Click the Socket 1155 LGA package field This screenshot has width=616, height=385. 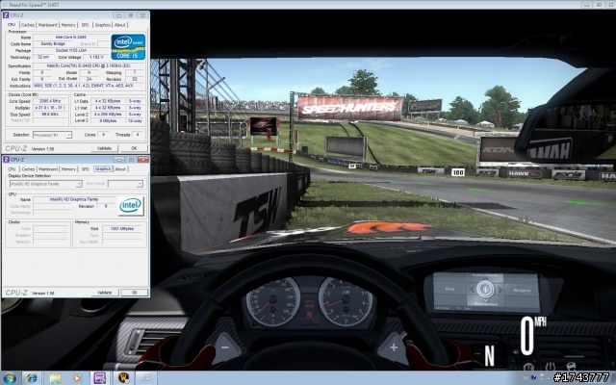[71, 50]
